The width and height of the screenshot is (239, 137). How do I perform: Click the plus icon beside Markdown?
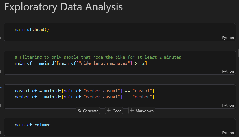[132, 110]
